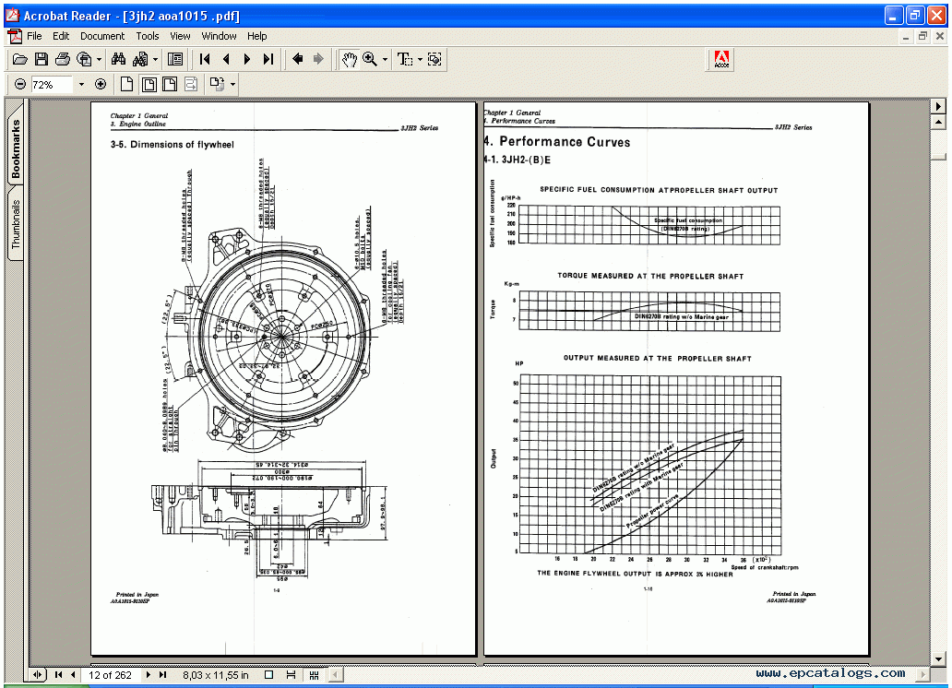This screenshot has height=688, width=952.
Task: Toggle Fit Width view
Action: [170, 85]
